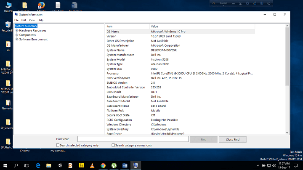The height and width of the screenshot is (170, 303).
Task: Click the scrollbar down arrow
Action: click(x=287, y=133)
